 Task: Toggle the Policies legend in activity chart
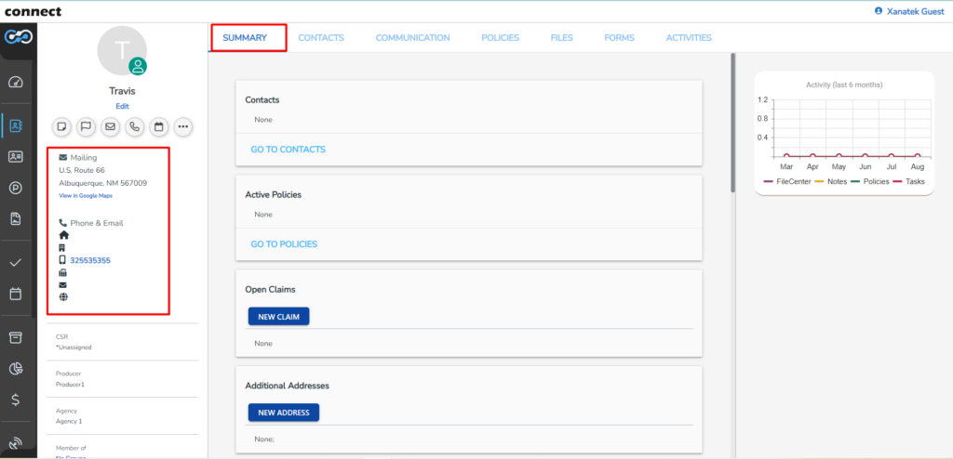[x=869, y=181]
